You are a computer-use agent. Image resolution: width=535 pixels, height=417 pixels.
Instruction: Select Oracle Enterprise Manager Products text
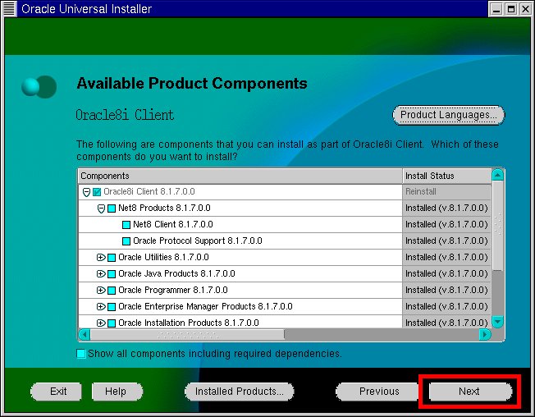205,306
